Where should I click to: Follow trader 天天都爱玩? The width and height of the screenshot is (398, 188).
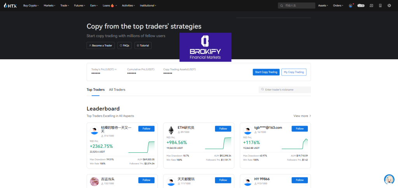click(x=223, y=180)
